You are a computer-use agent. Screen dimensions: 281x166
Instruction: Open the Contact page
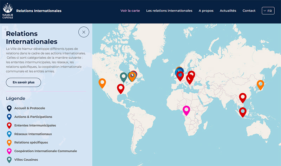click(249, 11)
